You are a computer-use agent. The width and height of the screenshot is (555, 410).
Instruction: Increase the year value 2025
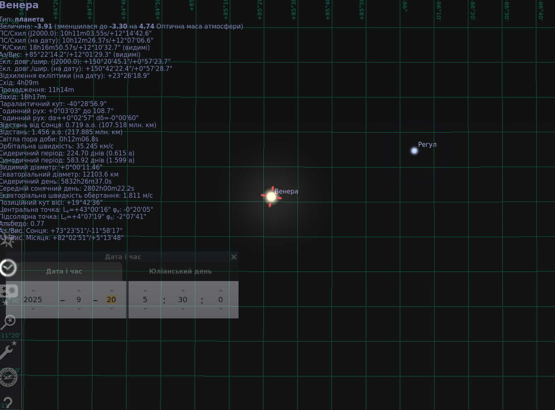pyautogui.click(x=34, y=291)
